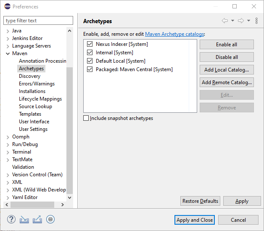Enable Include snapshot archetypes checkbox
This screenshot has width=264, height=231.
click(x=86, y=118)
